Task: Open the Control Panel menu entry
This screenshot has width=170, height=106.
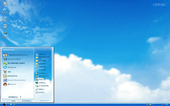Action: point(41,73)
